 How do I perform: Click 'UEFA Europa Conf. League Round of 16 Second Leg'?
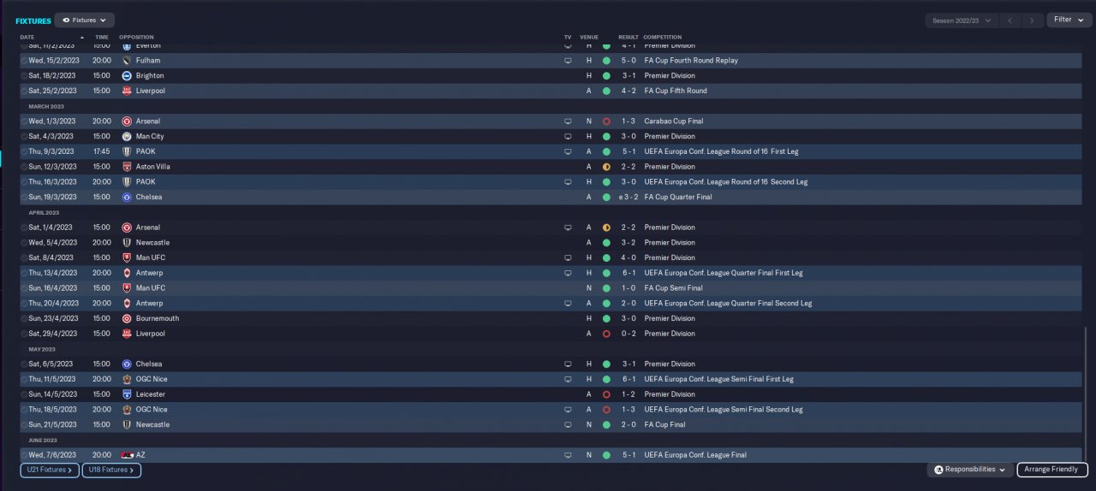[x=726, y=182]
